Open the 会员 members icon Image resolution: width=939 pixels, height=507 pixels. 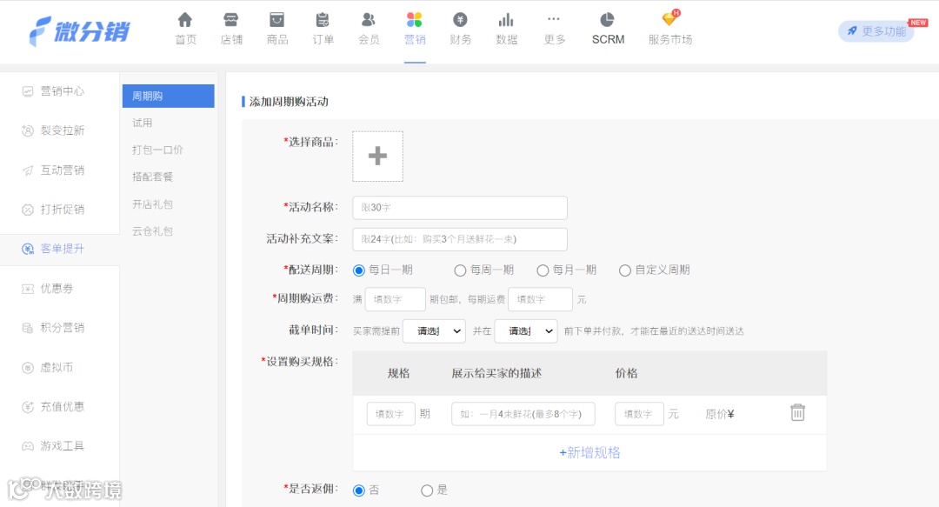(x=369, y=20)
